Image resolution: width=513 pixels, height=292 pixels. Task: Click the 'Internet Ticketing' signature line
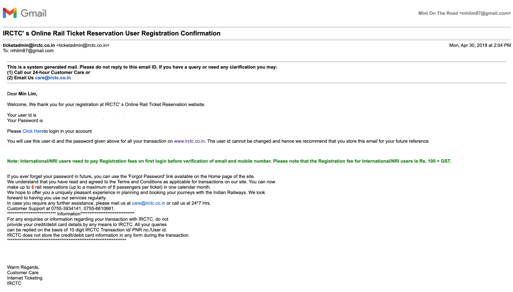[x=25, y=278]
